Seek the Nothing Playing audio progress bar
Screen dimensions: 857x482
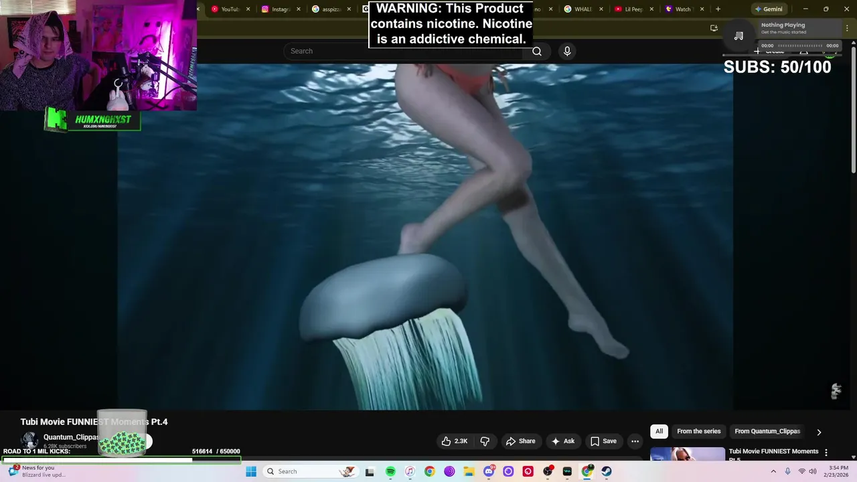799,46
